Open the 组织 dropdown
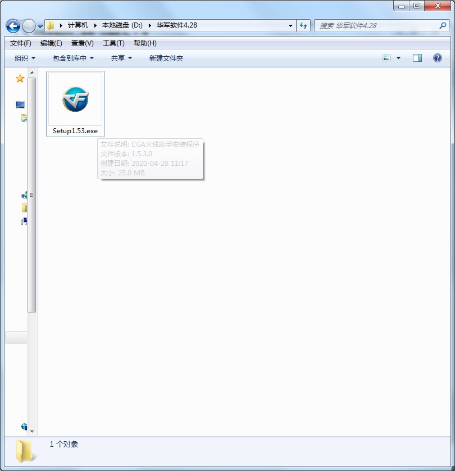The image size is (455, 471). tap(25, 58)
